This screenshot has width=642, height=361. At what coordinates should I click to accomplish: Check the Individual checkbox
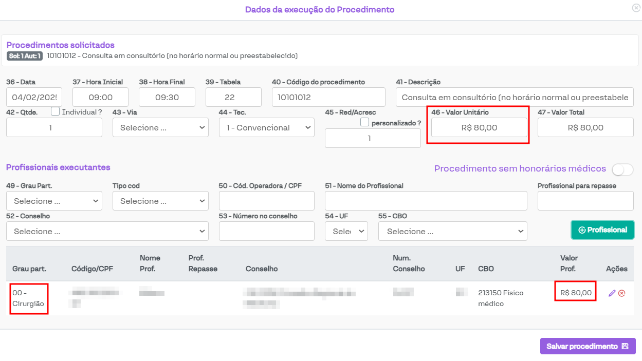point(56,111)
